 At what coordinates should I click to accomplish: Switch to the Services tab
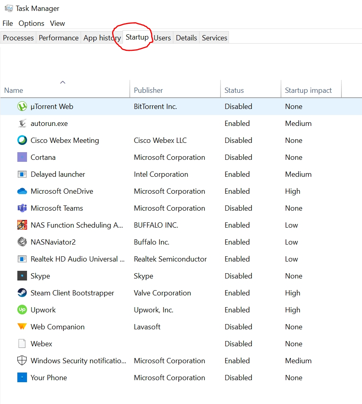(214, 38)
